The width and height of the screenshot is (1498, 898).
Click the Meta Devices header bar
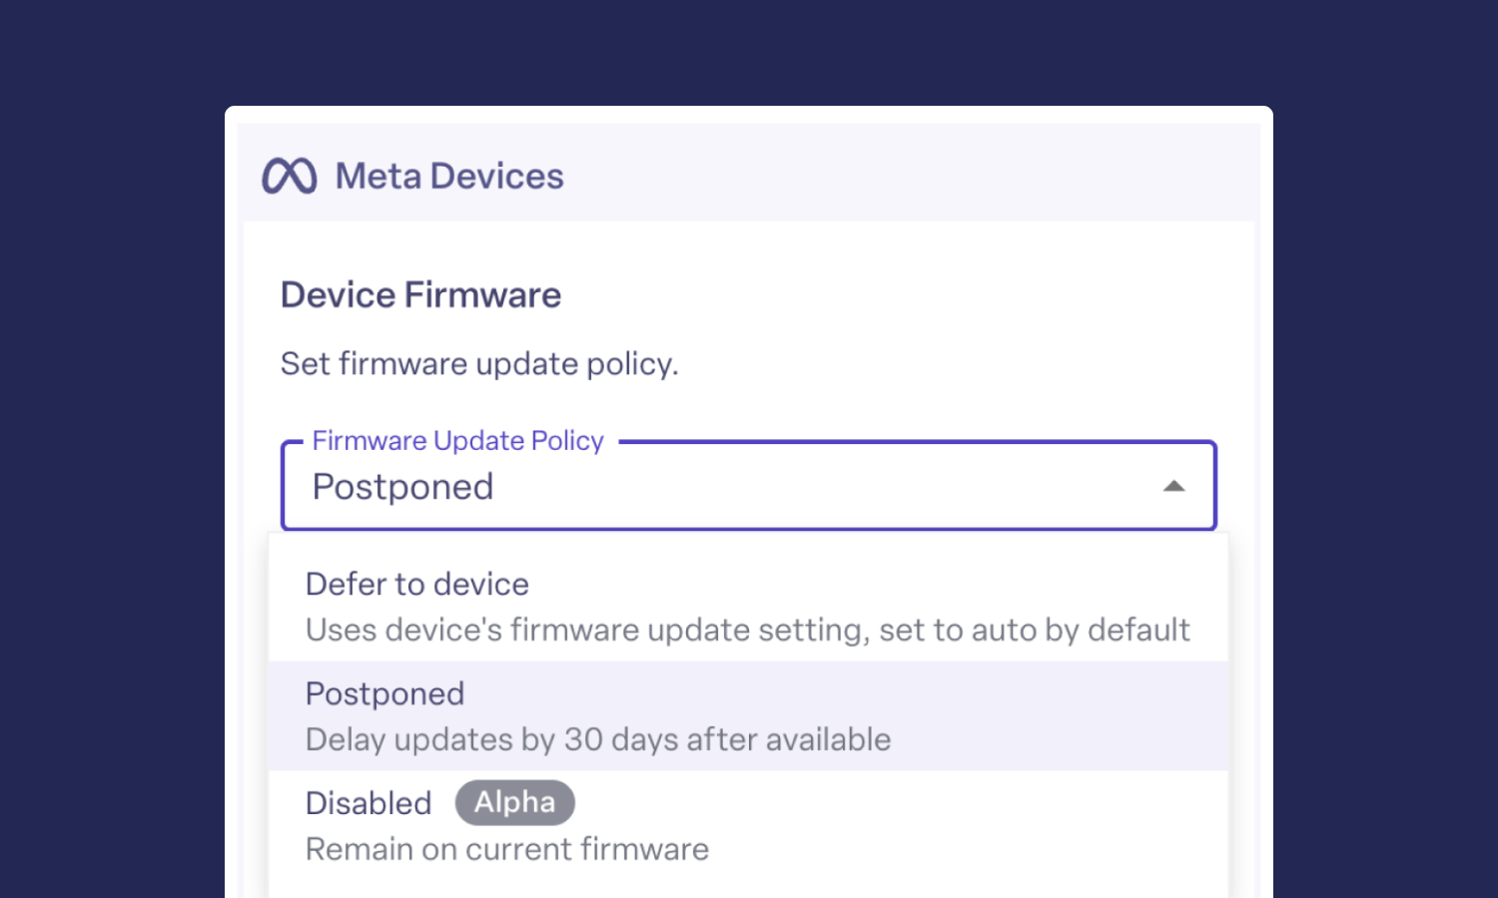(748, 174)
